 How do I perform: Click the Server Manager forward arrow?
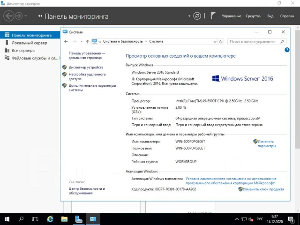tap(19, 16)
